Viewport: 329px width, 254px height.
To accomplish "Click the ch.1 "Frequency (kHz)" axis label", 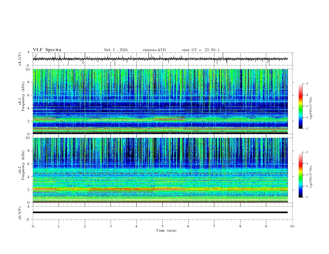I will [x=23, y=96].
